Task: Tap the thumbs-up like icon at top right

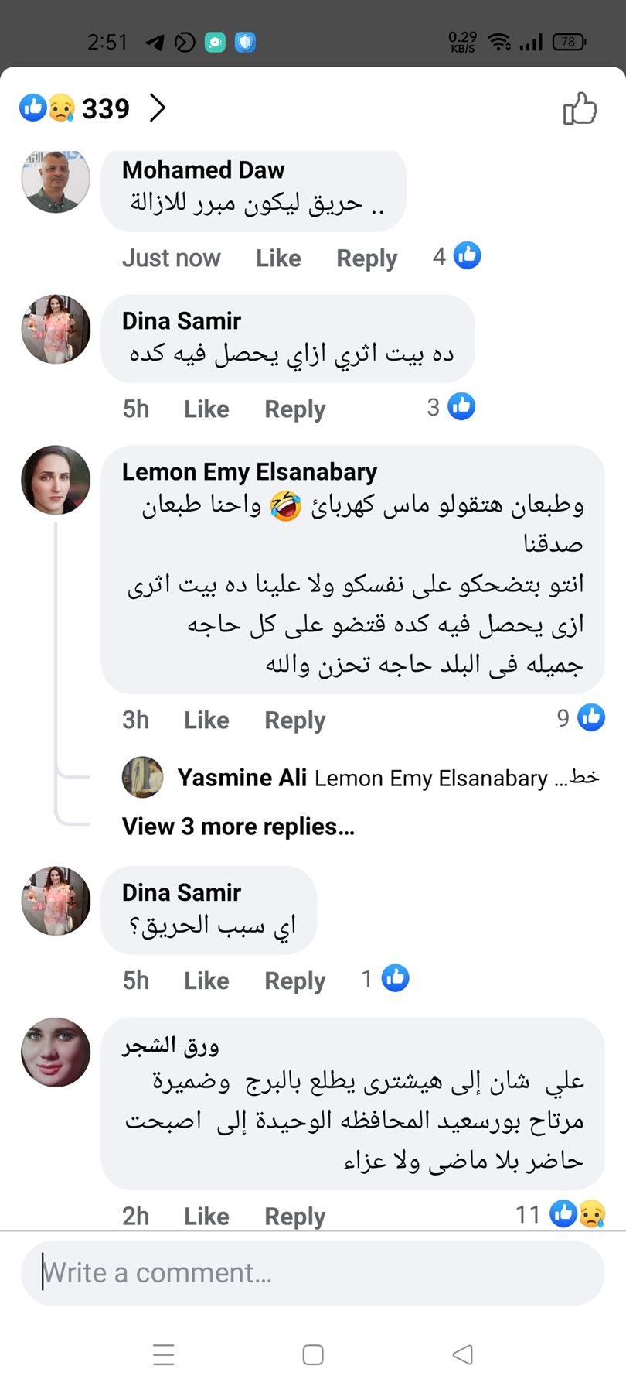Action: tap(580, 108)
